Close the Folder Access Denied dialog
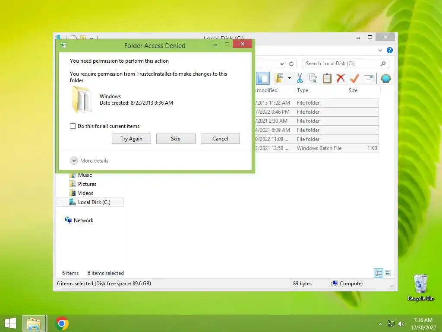The image size is (442, 332). (242, 44)
